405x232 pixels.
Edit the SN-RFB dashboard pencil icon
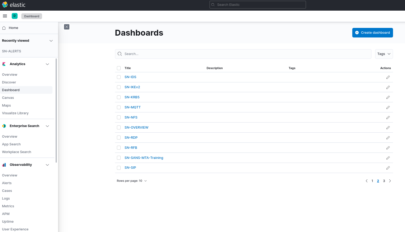coord(388,148)
